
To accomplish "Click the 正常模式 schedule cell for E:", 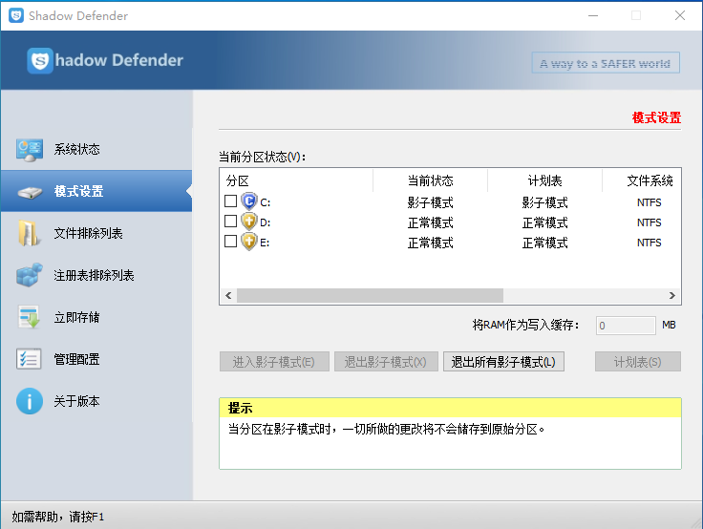I will pyautogui.click(x=544, y=243).
